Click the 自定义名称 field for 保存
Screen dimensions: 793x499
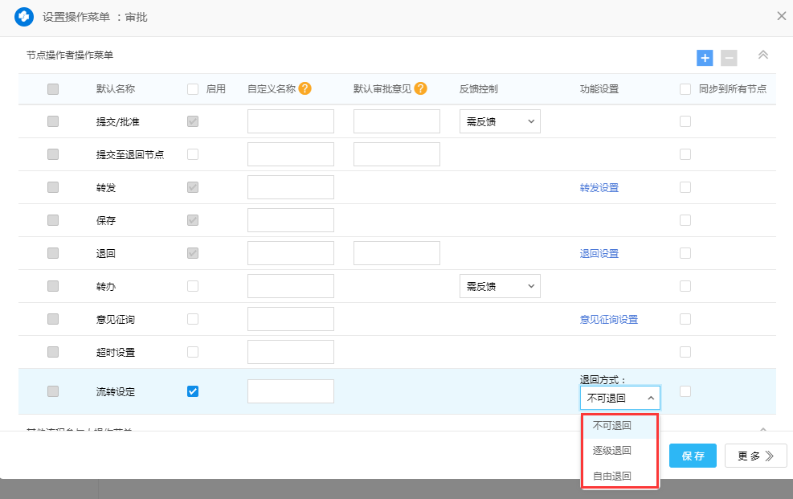pyautogui.click(x=291, y=220)
